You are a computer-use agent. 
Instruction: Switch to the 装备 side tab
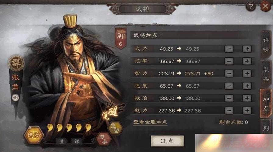266,74
